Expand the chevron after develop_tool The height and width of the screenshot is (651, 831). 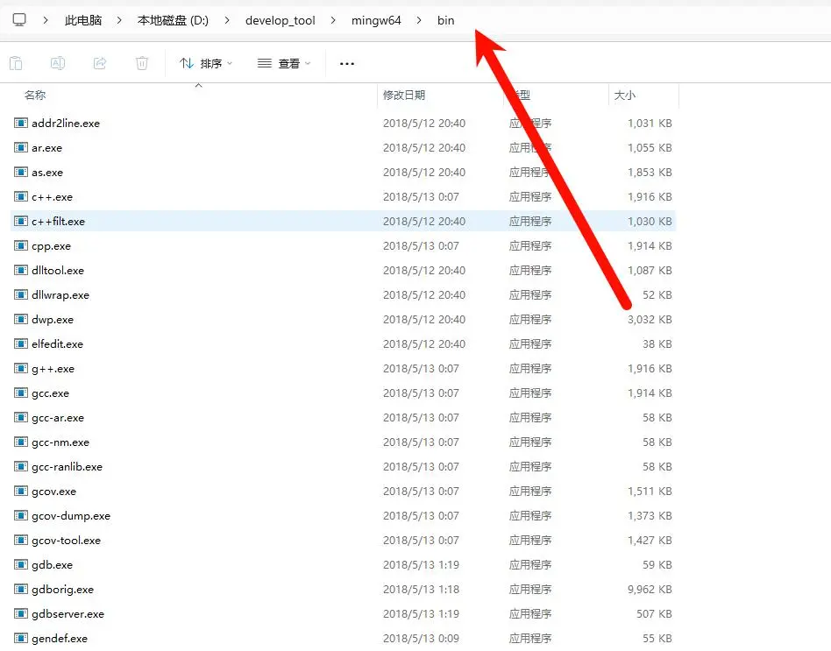coord(333,20)
